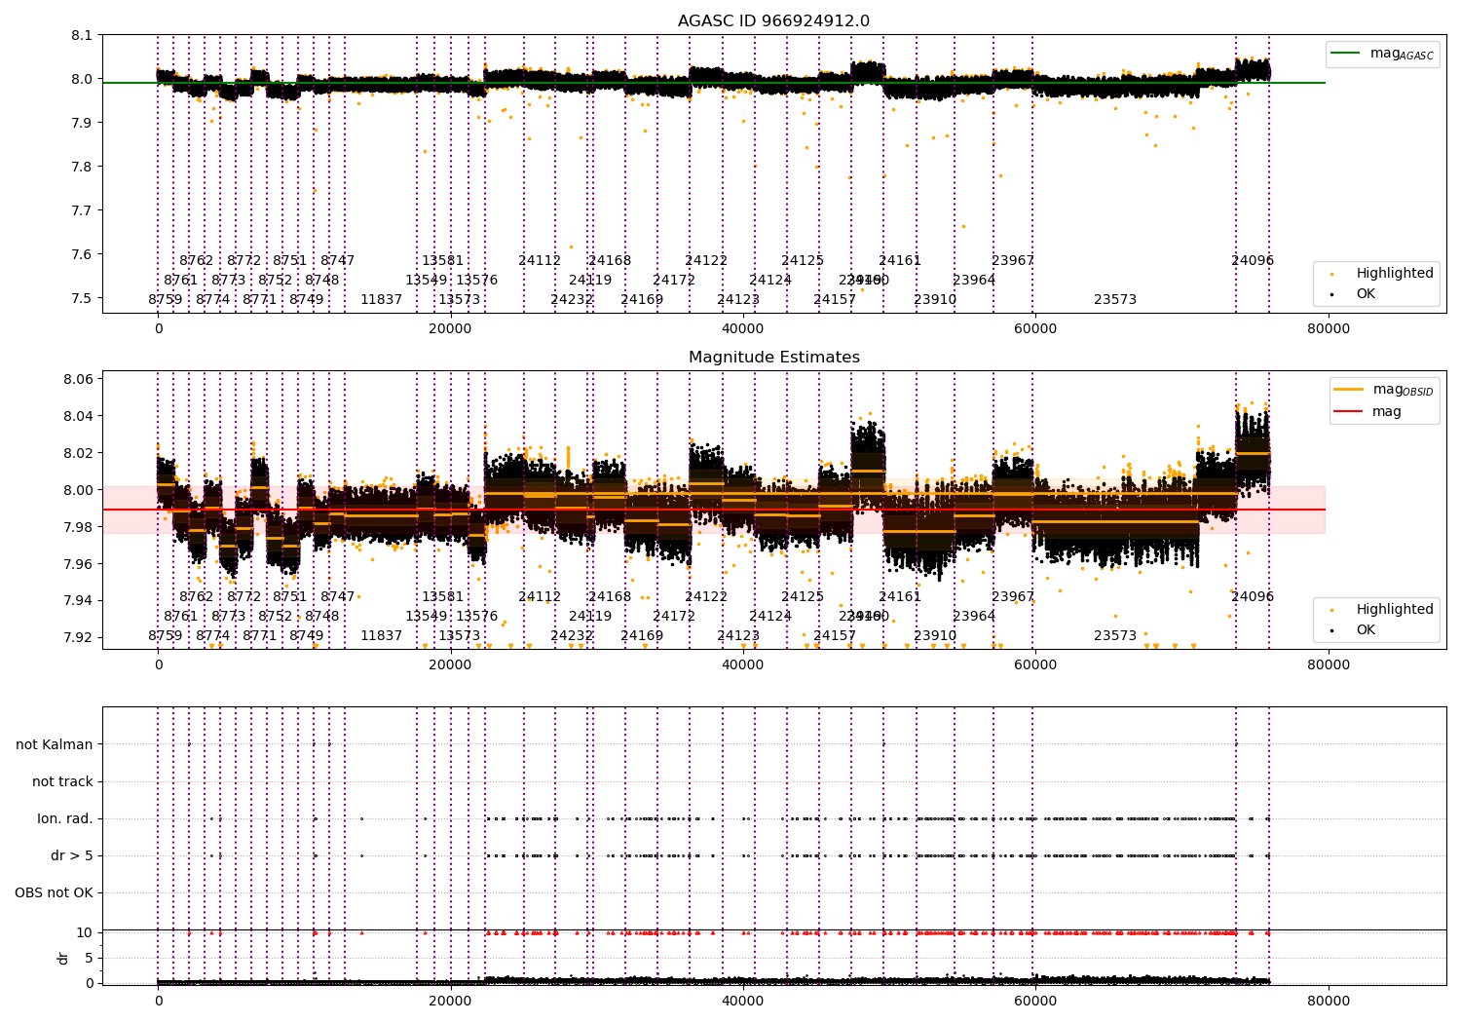This screenshot has width=1461, height=1023.
Task: Click the 'AGASC ID 966924912.0' plot title
Action: point(773,21)
